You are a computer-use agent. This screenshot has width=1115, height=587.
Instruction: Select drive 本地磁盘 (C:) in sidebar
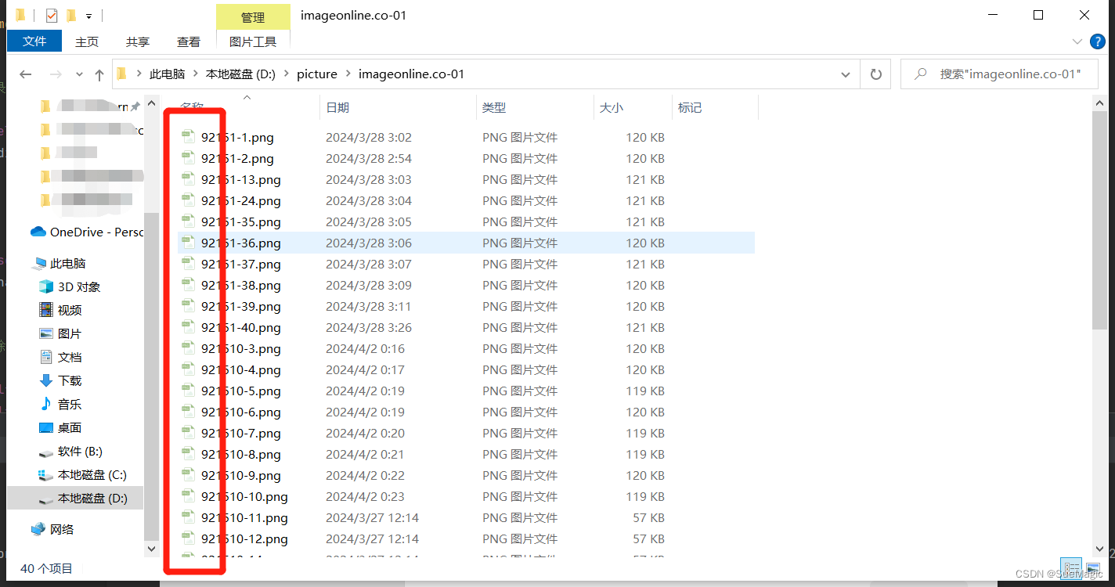83,475
